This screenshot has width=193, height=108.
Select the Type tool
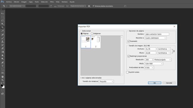click(x=2, y=66)
